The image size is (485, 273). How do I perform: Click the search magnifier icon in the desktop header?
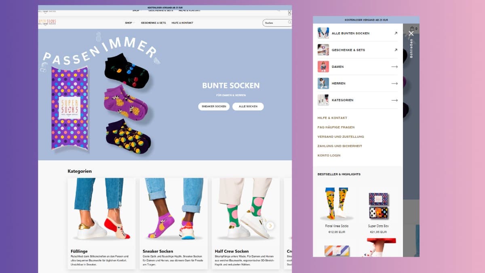(289, 23)
